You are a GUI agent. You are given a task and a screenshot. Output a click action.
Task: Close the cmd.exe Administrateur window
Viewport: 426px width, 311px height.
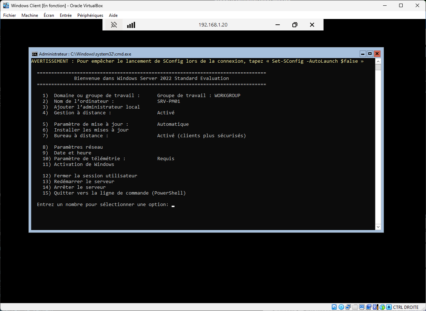tap(377, 54)
